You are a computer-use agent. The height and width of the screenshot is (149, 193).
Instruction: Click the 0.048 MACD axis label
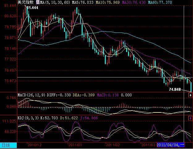point(11,107)
